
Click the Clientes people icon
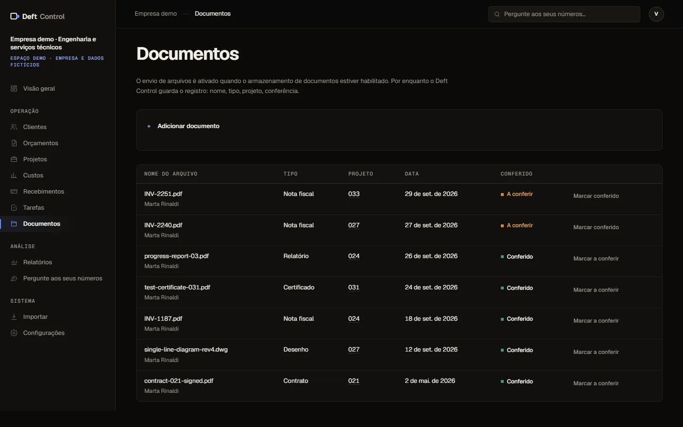[x=14, y=127]
